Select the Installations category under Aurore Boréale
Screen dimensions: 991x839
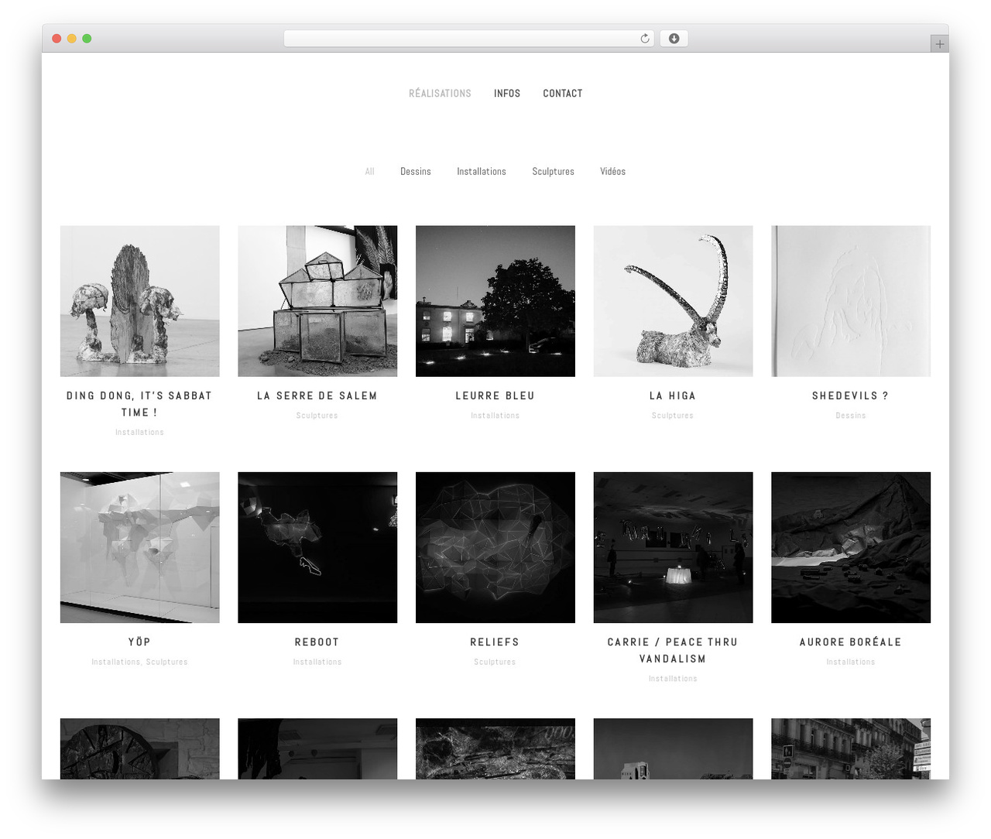pyautogui.click(x=851, y=662)
